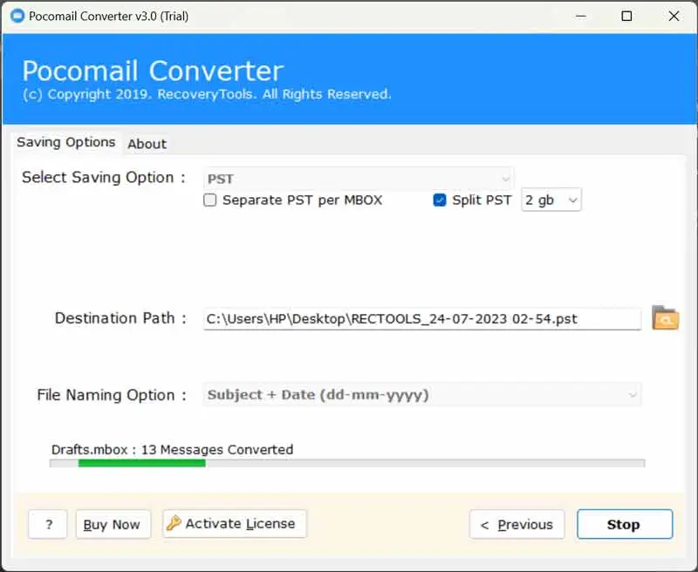Uncheck the Split PST checkbox
Image resolution: width=698 pixels, height=572 pixels.
[440, 201]
